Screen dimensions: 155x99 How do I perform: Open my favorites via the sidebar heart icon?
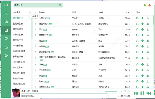[x=6, y=39]
